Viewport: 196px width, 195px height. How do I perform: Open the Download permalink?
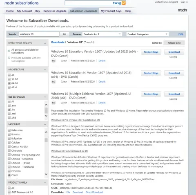point(78,192)
